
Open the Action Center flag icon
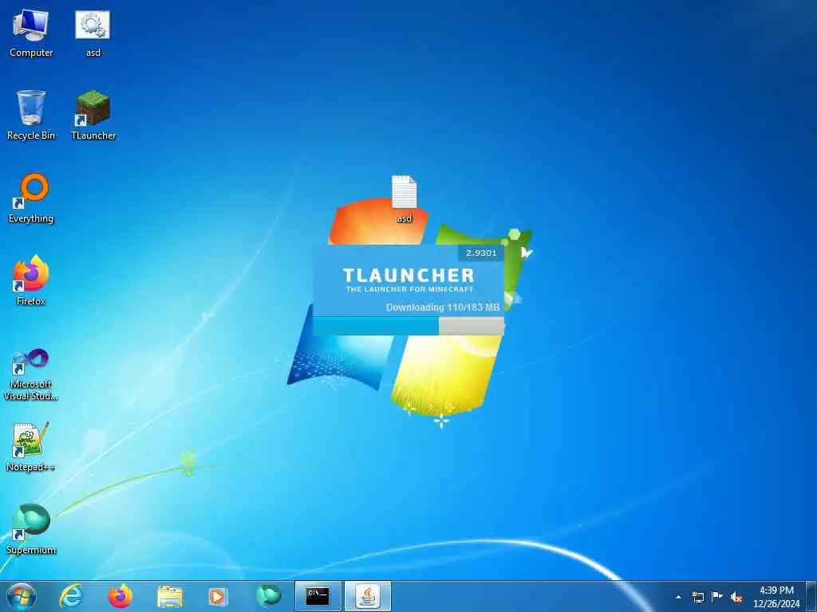click(717, 596)
